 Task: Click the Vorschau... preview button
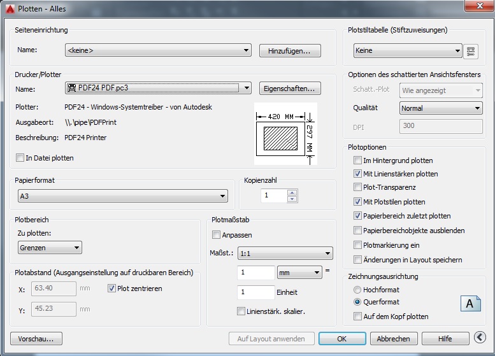click(x=36, y=339)
